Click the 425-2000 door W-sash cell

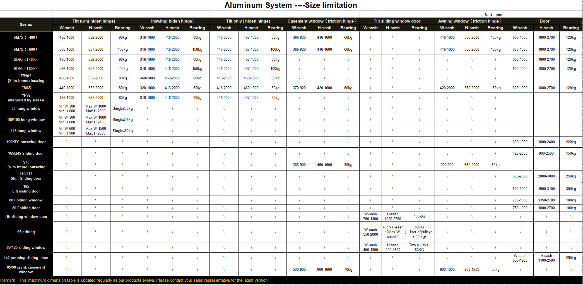(520, 153)
